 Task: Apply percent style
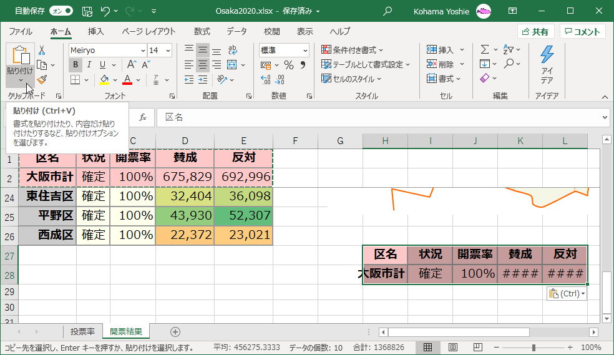(x=289, y=65)
